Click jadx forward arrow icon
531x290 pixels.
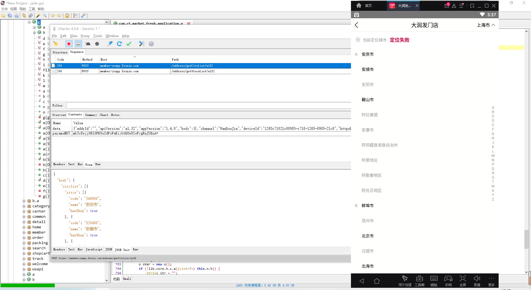59,15
